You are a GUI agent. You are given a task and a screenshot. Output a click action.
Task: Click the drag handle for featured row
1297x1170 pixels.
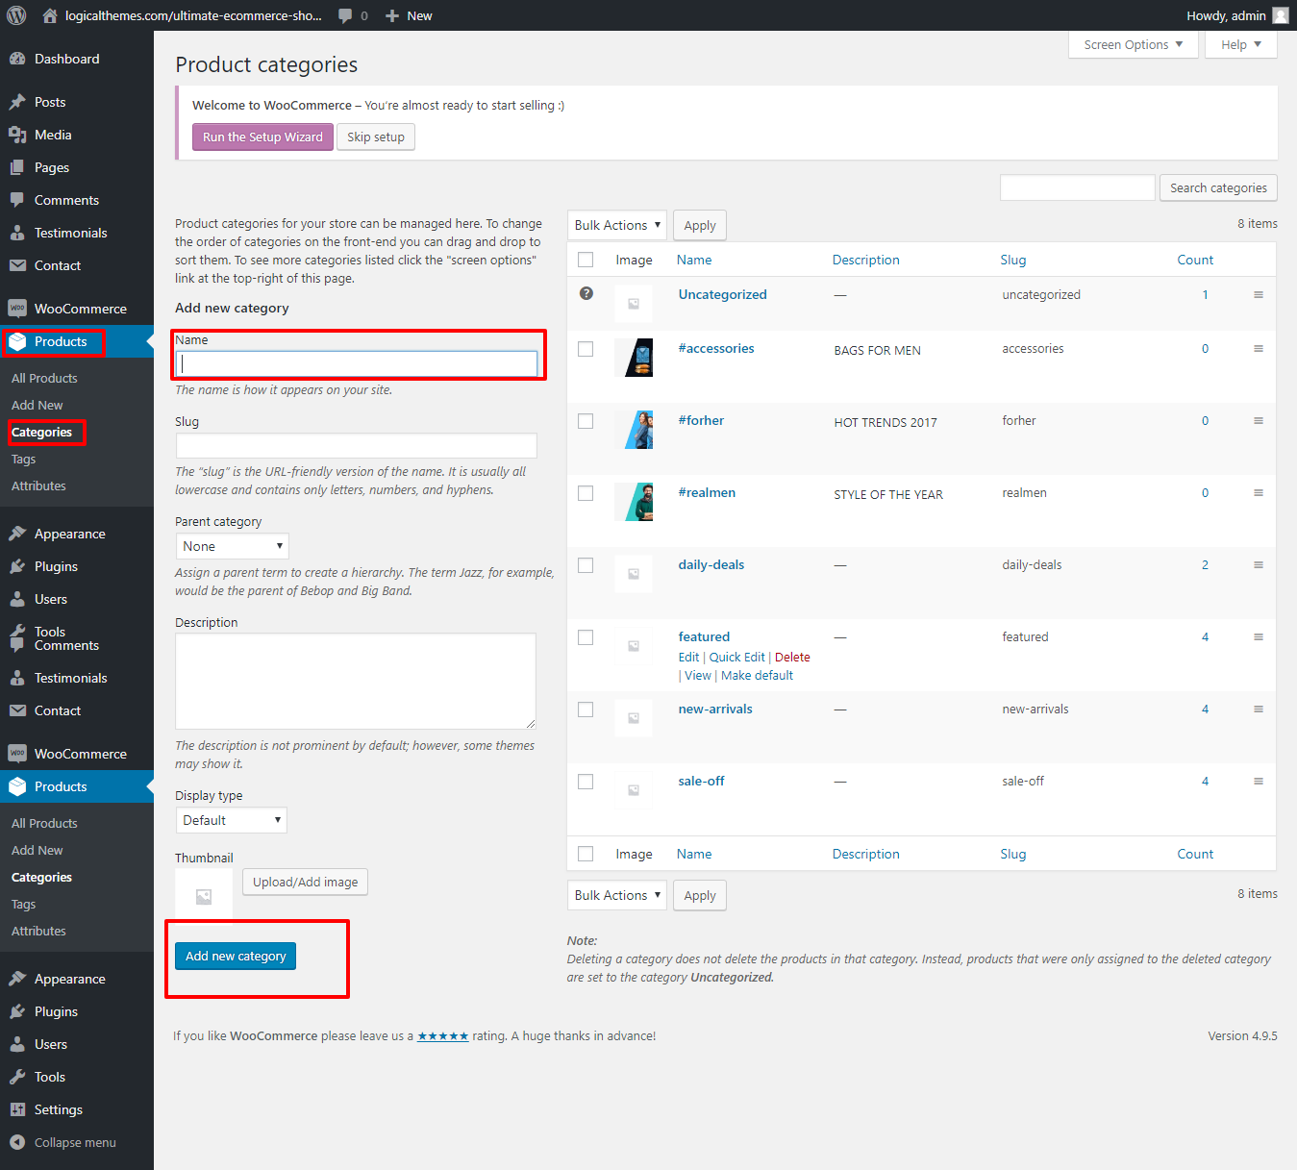click(1258, 637)
